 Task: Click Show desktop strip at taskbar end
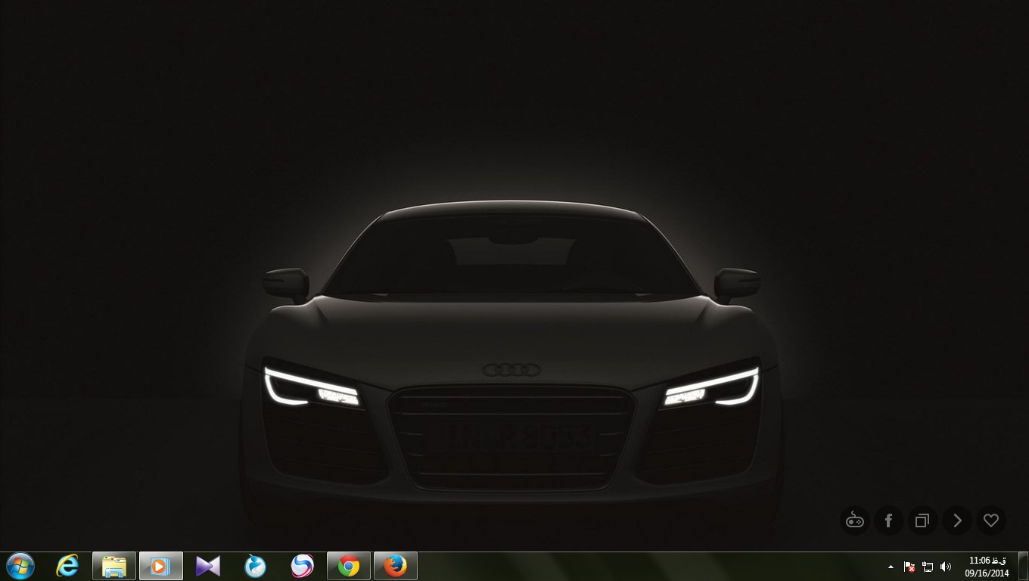(1023, 566)
